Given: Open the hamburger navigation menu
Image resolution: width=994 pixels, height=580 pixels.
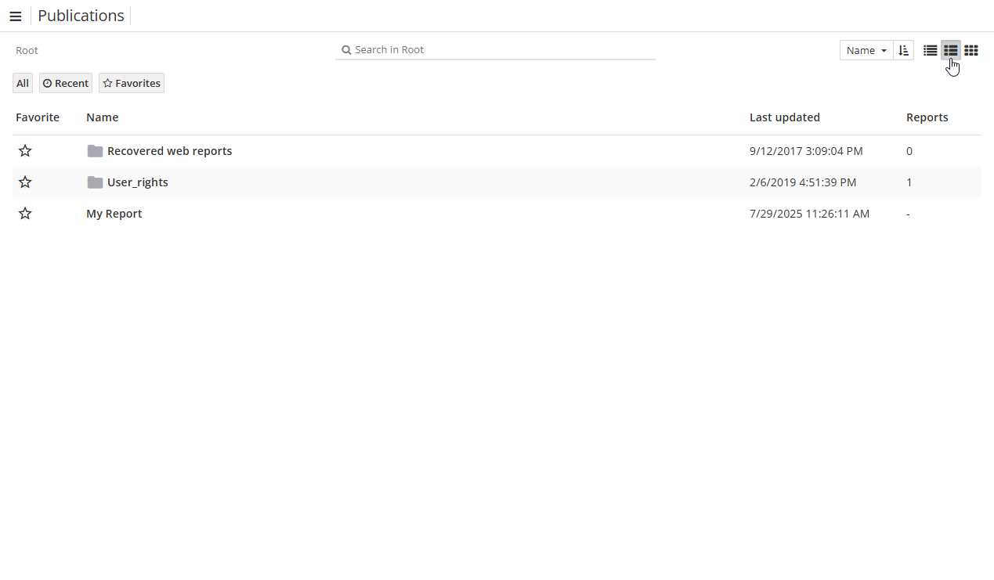Looking at the screenshot, I should coord(15,16).
